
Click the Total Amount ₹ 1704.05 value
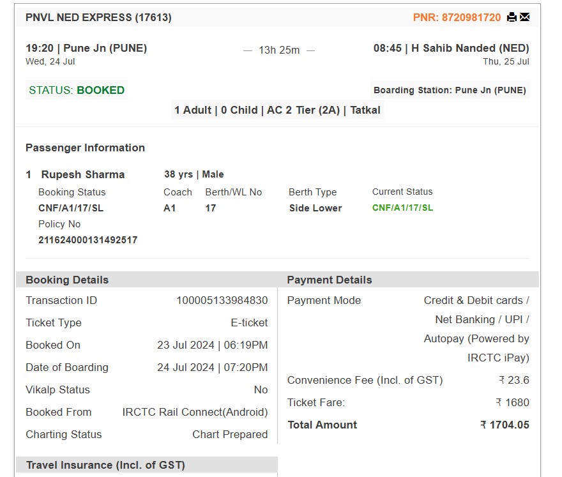505,425
